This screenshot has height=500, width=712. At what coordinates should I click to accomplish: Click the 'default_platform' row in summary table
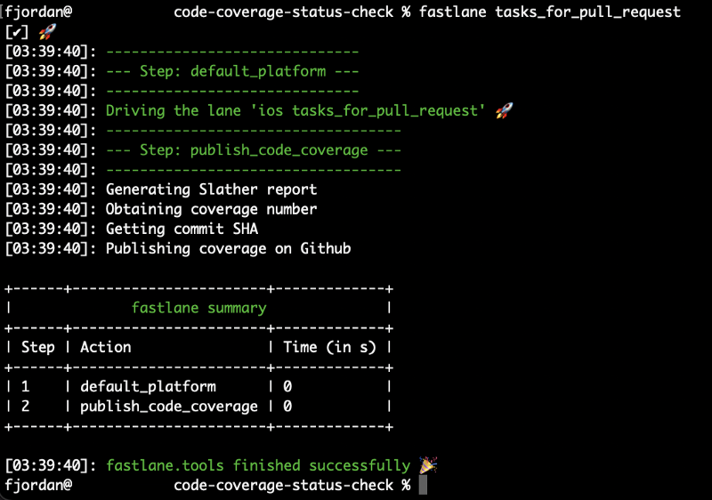pyautogui.click(x=198, y=387)
